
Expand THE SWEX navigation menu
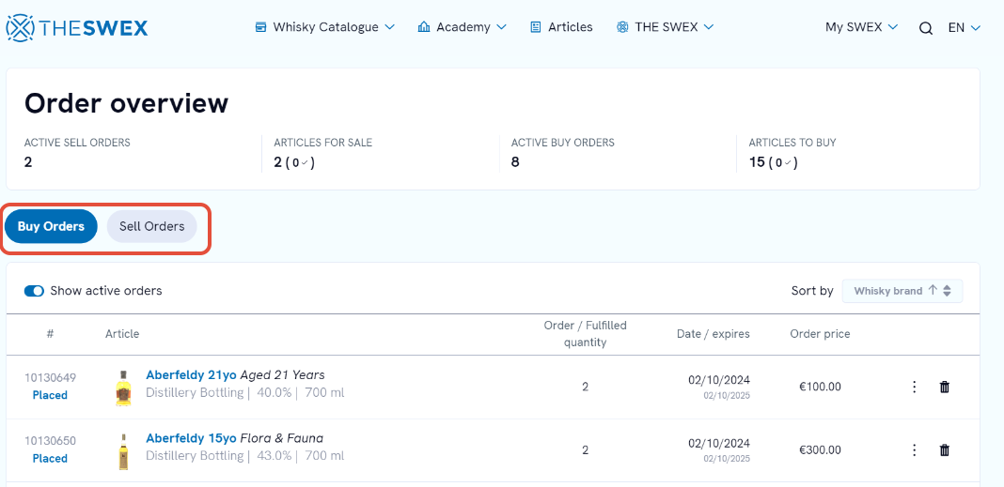tap(666, 27)
